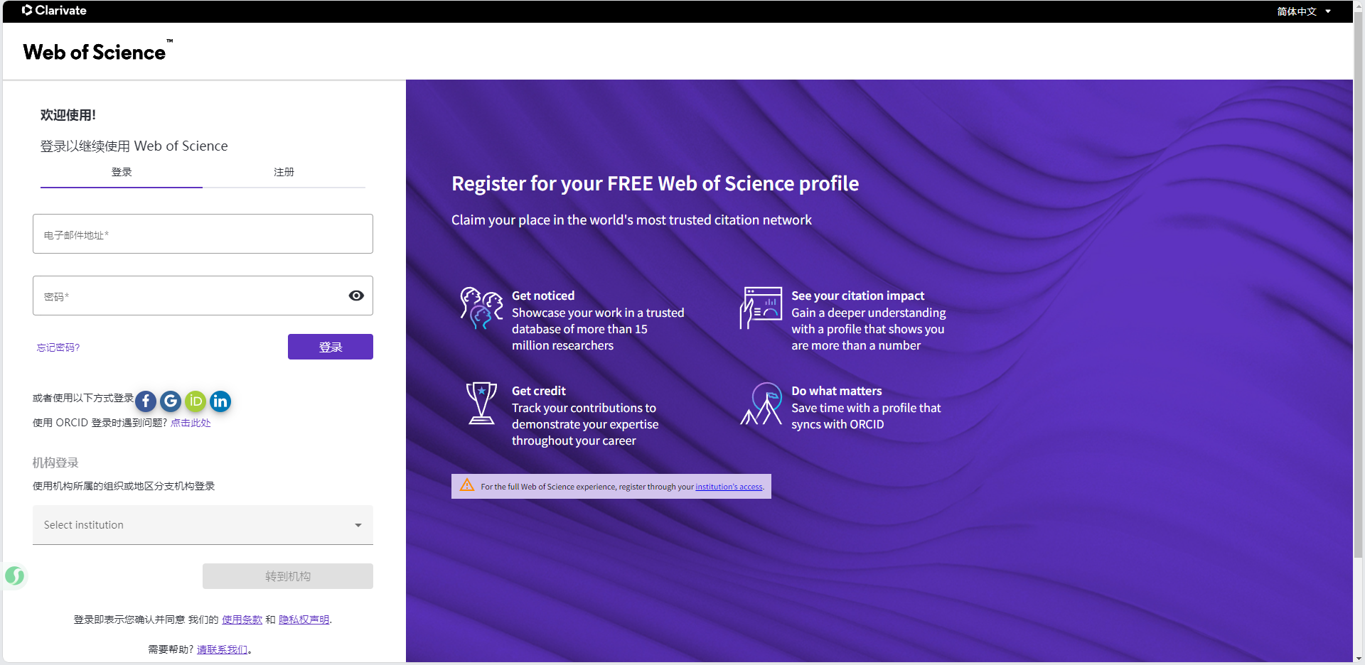The image size is (1365, 665).
Task: Sign in with the Google icon
Action: click(171, 401)
